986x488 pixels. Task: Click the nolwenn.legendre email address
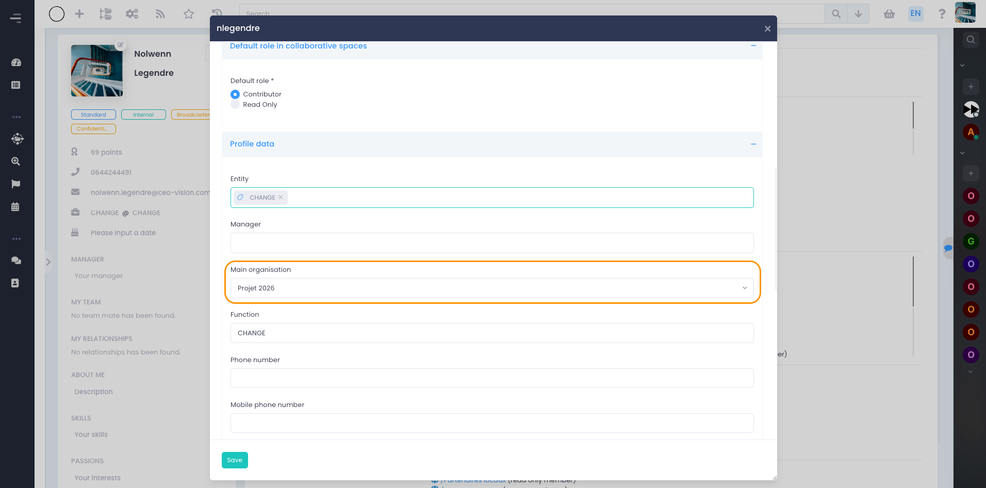151,192
